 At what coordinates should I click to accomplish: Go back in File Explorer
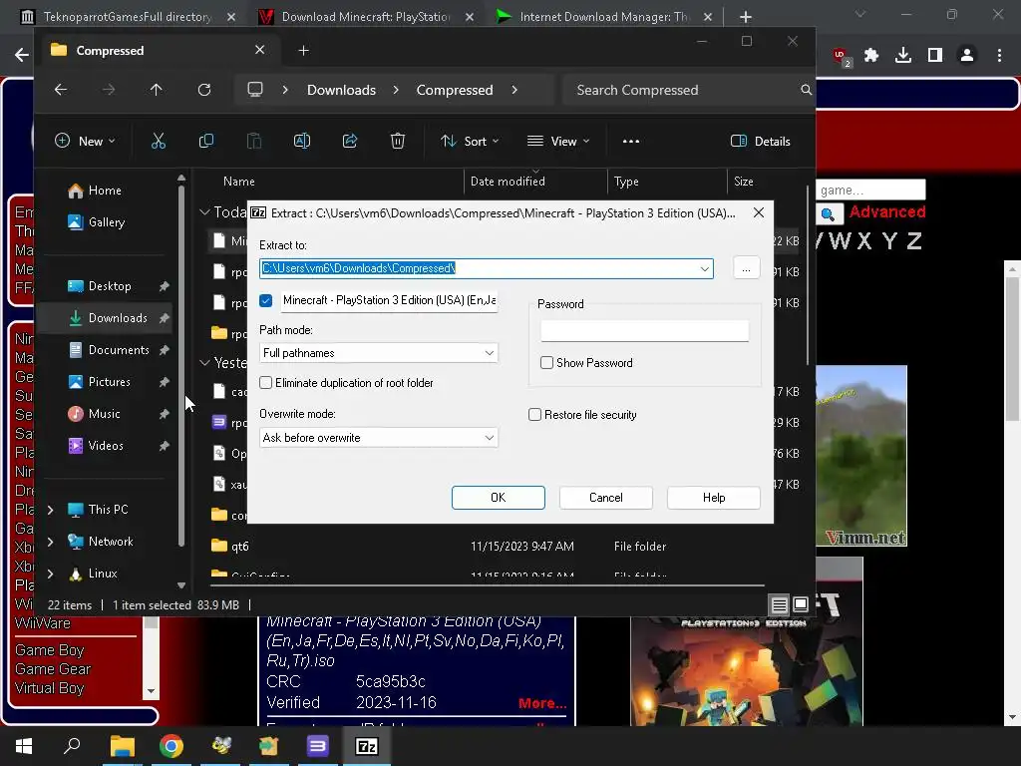point(61,90)
